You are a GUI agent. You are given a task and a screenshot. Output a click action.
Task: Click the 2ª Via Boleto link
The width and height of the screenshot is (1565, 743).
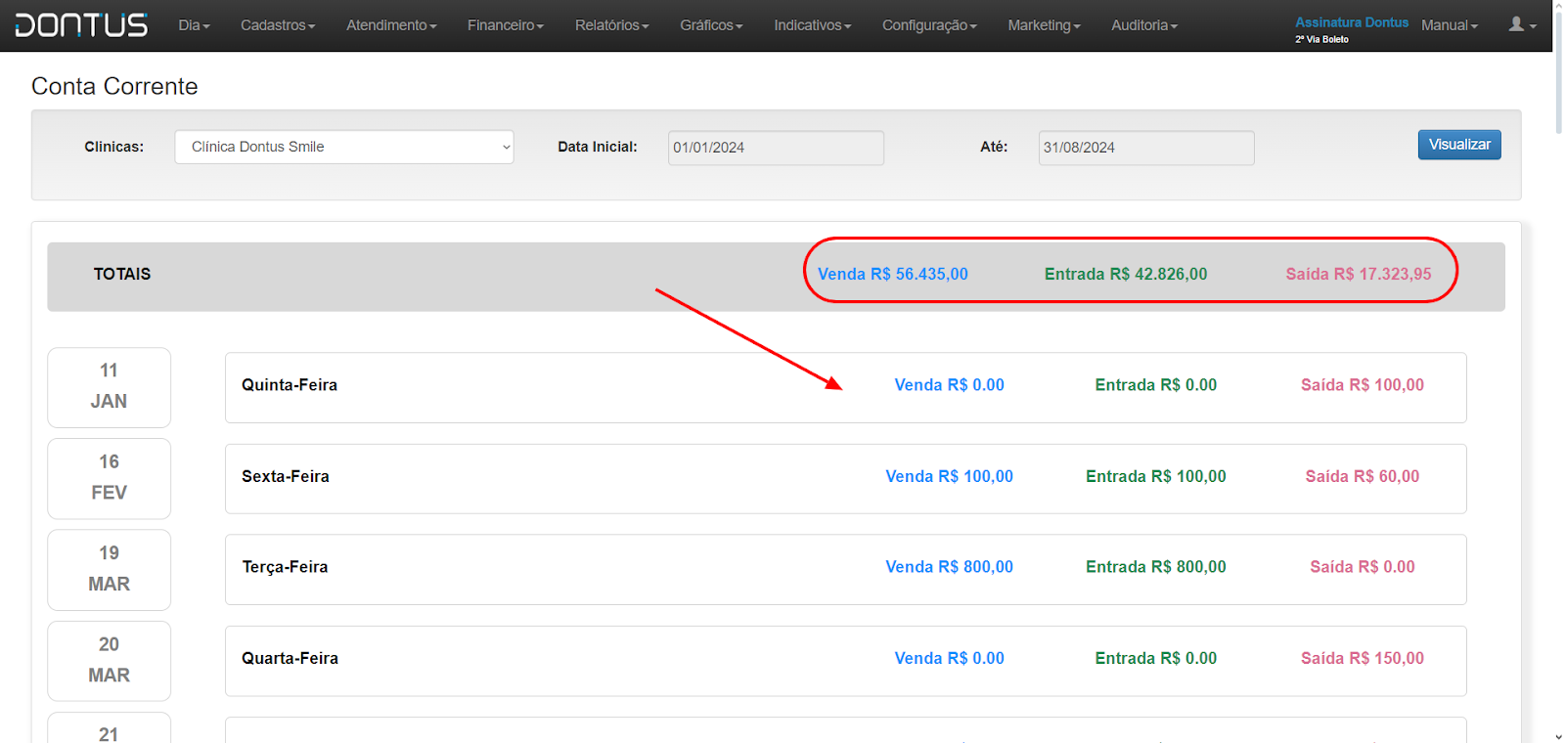pyautogui.click(x=1321, y=39)
